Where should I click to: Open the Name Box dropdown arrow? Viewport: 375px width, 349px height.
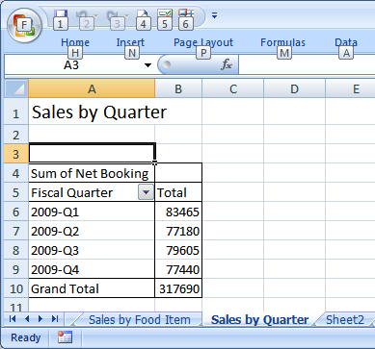pos(147,65)
